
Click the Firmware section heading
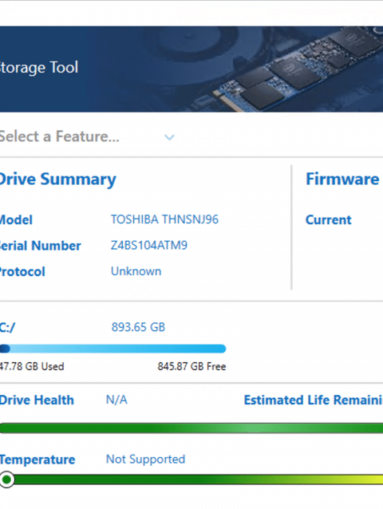pos(342,179)
